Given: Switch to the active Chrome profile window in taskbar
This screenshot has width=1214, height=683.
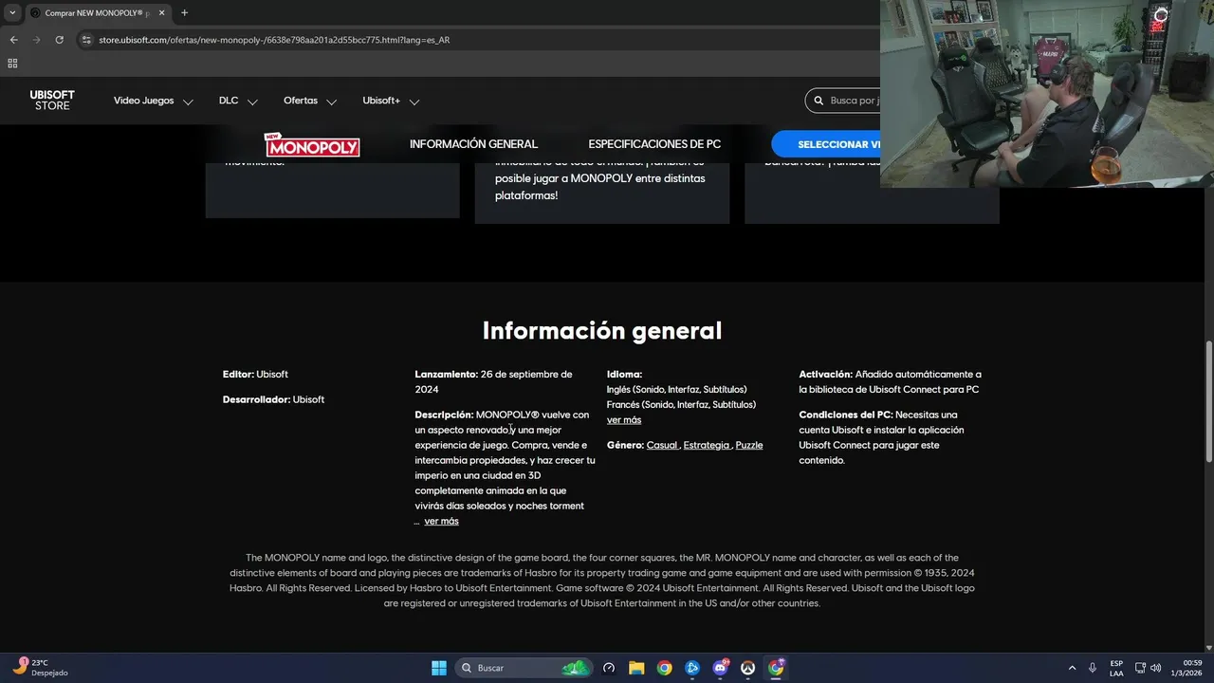Looking at the screenshot, I should pos(776,668).
